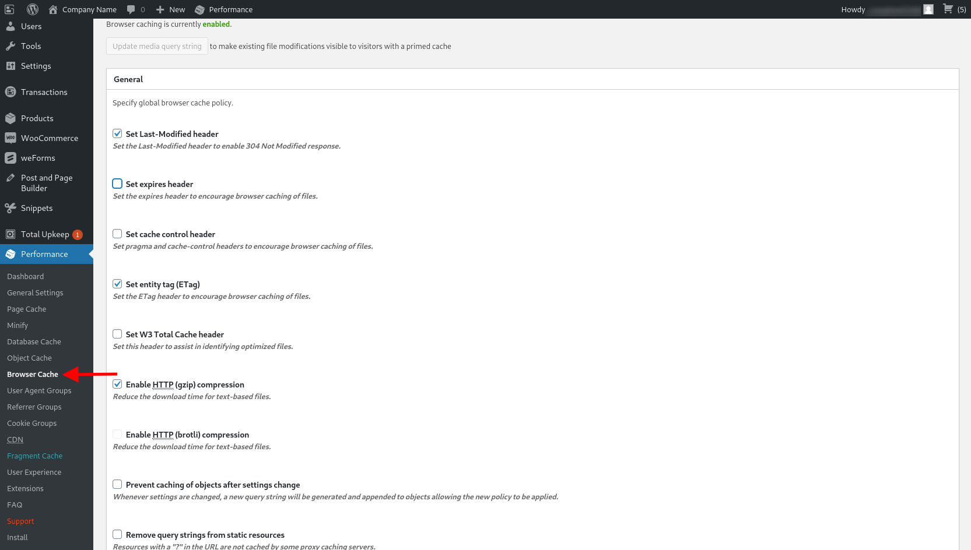Screen dimensions: 971x550
Task: Click the weForms sidebar icon
Action: [x=10, y=157]
